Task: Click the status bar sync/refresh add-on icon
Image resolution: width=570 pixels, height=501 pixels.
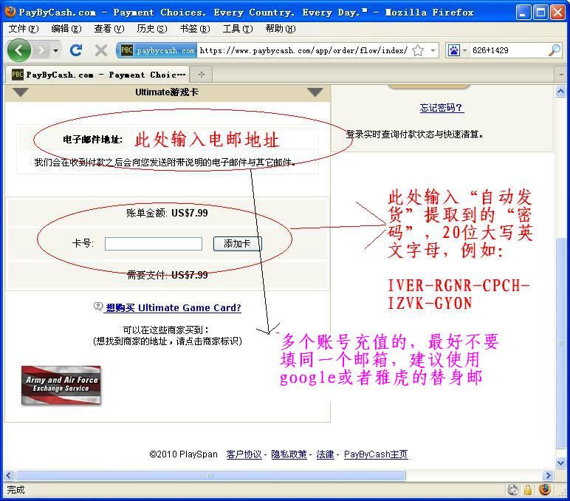Action: tap(513, 490)
